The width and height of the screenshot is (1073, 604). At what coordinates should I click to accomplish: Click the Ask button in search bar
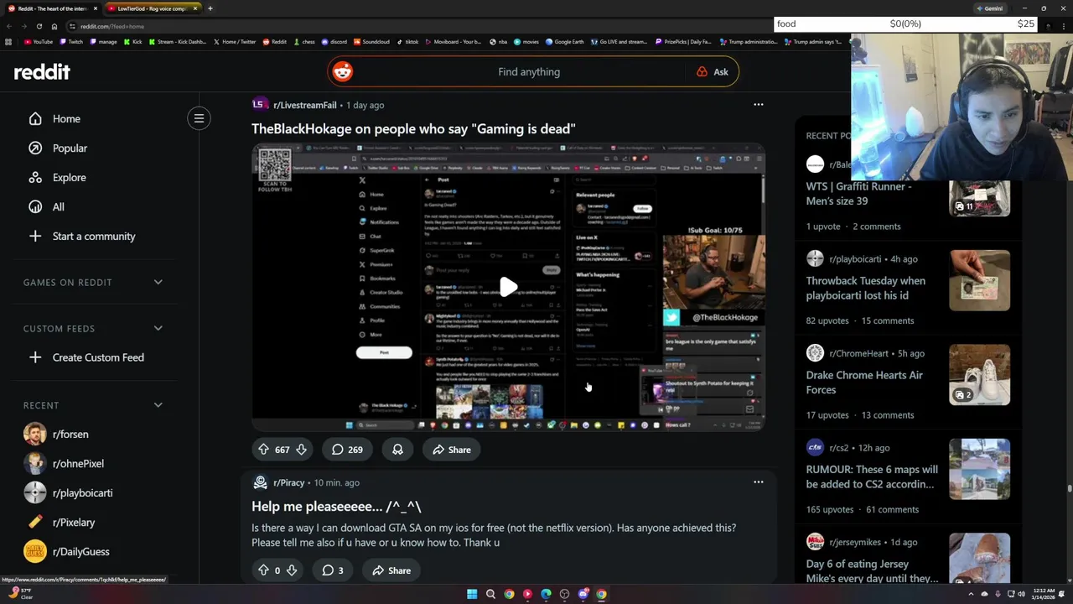coord(713,72)
